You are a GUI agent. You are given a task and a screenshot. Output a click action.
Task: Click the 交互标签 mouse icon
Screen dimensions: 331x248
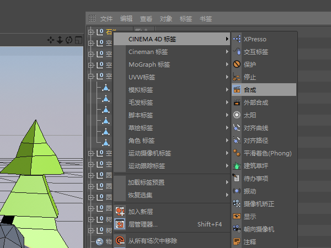[x=237, y=52]
